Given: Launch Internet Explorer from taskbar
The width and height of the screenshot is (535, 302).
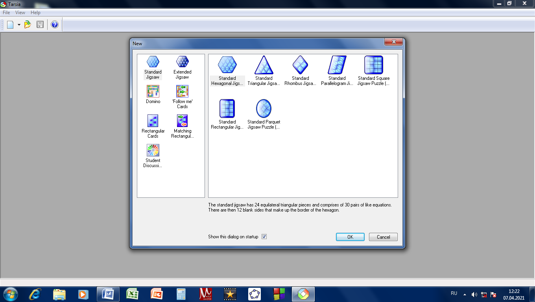Looking at the screenshot, I should point(35,294).
